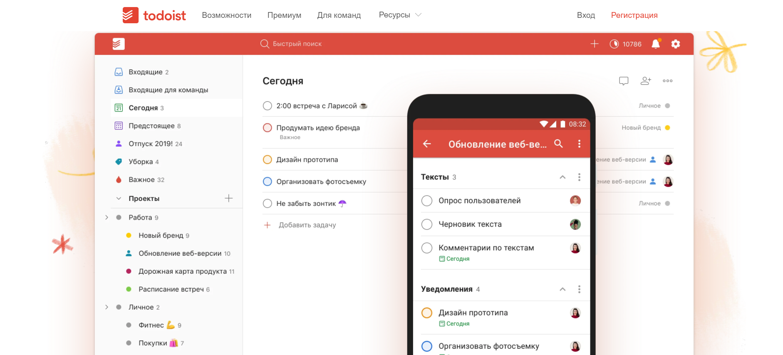Click the assignee avatar on the Дизайн прототипа desktop row
783x355 pixels.
tap(668, 159)
